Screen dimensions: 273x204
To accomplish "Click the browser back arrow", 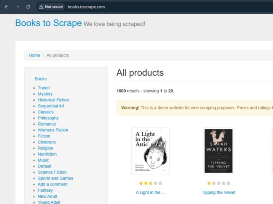I will point(7,7).
